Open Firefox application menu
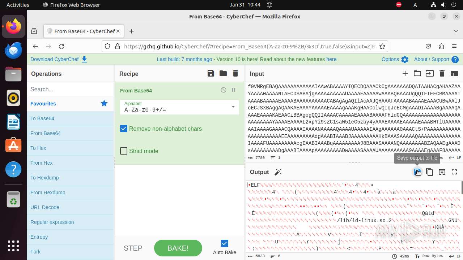Viewport: 463px width, 260px height. (454, 46)
